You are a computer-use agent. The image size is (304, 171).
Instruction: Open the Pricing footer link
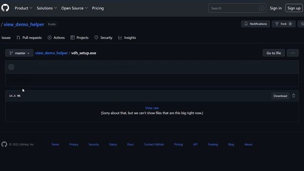pyautogui.click(x=179, y=144)
